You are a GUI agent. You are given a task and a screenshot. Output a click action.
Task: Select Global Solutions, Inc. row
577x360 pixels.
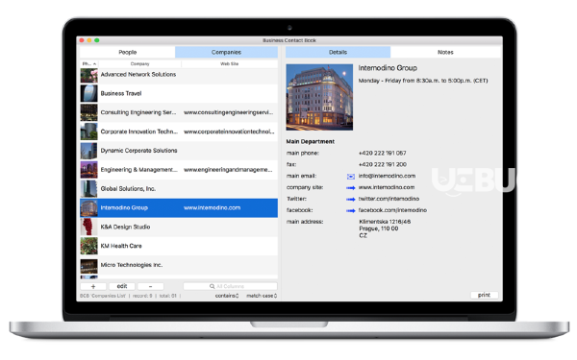coord(179,189)
